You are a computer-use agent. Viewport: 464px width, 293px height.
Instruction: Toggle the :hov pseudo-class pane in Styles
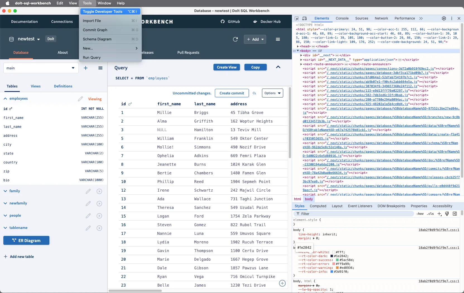pyautogui.click(x=420, y=214)
